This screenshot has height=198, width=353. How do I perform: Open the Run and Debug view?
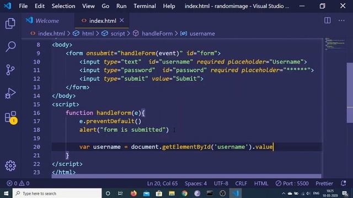point(10,93)
